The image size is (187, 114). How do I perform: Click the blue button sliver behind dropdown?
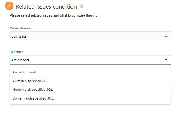[171, 99]
